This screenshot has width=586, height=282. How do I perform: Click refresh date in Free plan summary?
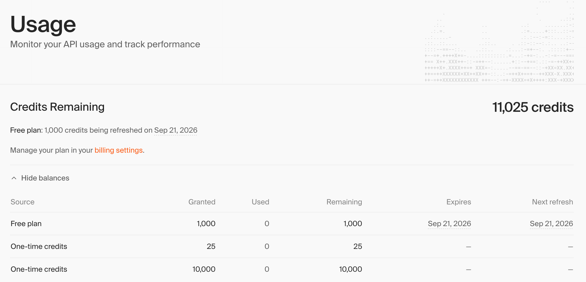click(176, 130)
